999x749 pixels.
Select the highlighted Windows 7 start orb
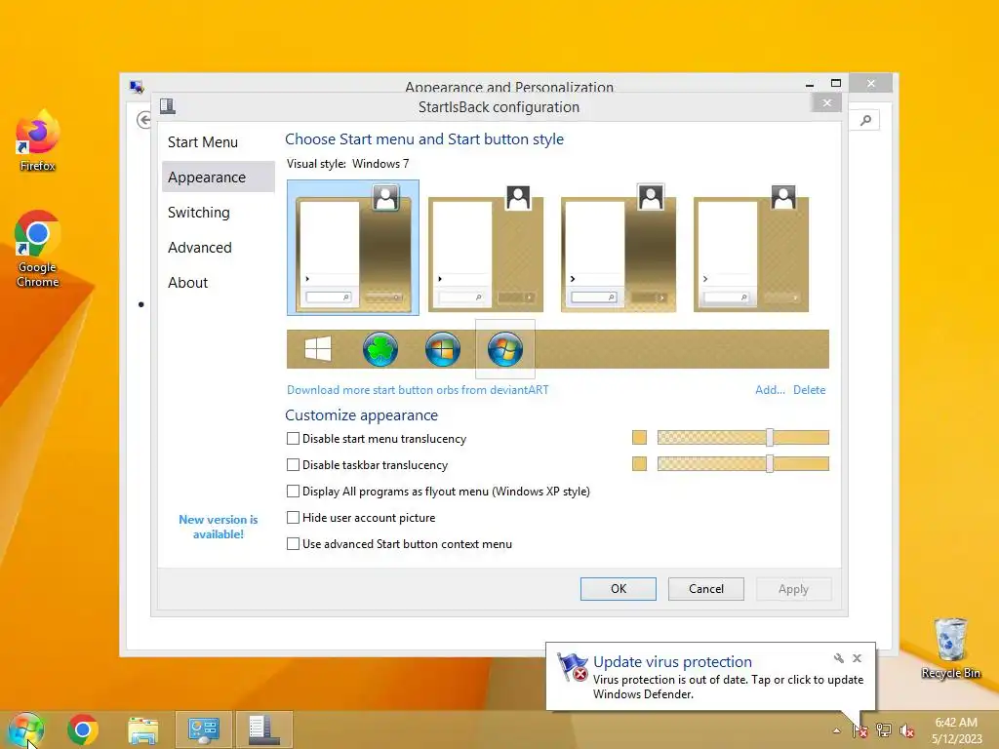(x=505, y=349)
